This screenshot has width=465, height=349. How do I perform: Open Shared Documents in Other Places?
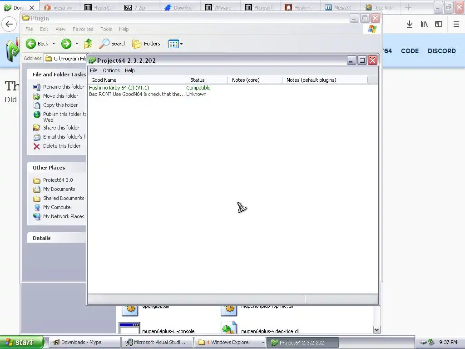(64, 198)
